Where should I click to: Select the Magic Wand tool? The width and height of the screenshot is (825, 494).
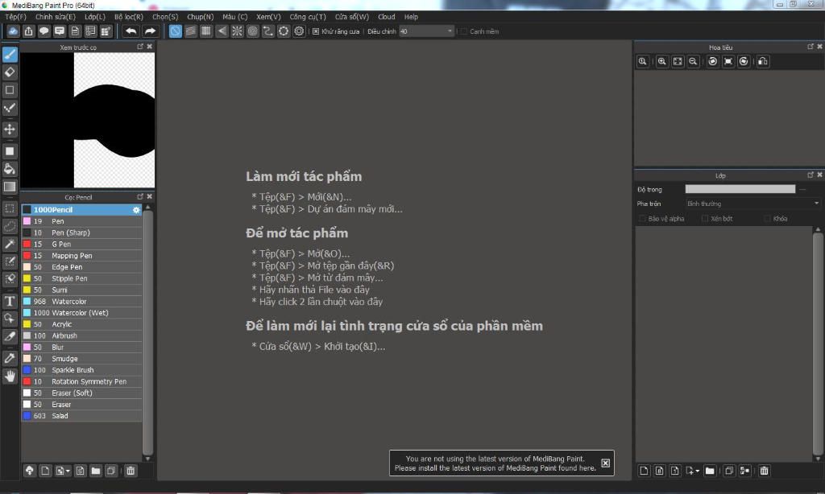point(10,244)
